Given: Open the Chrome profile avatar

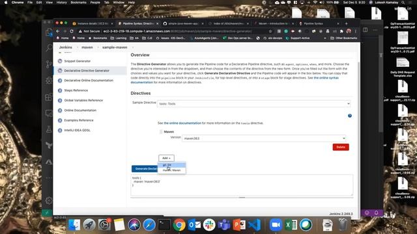Looking at the screenshot, I should coord(349,31).
